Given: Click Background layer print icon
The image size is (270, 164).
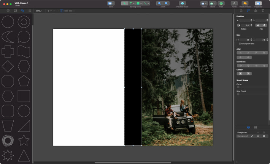Looking at the screenshot, I should 264,136.
